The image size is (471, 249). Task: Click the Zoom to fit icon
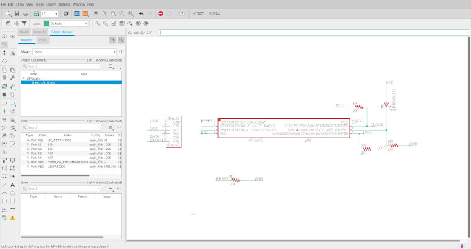coord(96,14)
